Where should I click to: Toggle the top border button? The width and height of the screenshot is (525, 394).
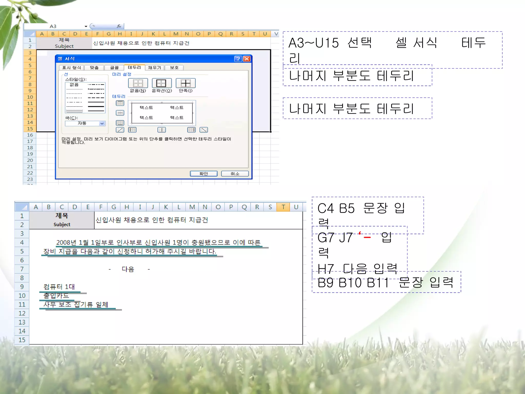coord(120,103)
